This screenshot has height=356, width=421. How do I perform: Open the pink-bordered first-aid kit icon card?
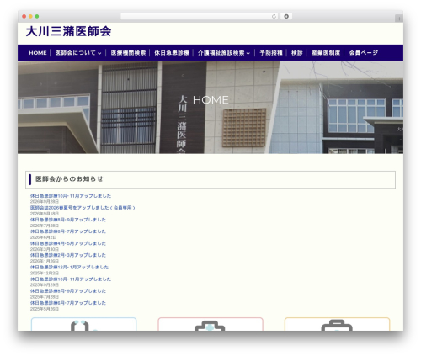pyautogui.click(x=210, y=324)
